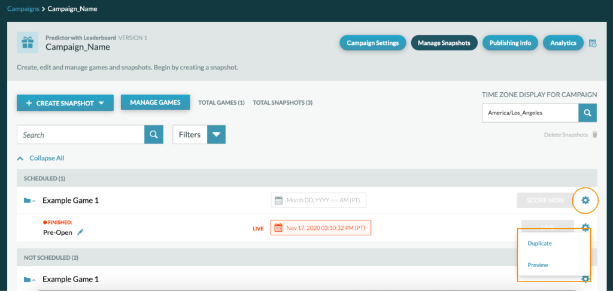Open the gear icon on Pre-Open snapshot row

(x=585, y=228)
